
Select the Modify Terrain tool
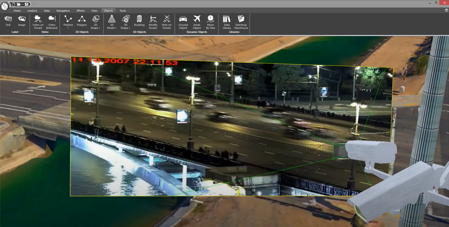coord(153,22)
